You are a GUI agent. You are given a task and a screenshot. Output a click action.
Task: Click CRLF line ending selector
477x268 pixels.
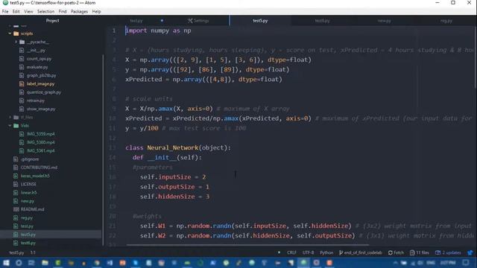291,252
